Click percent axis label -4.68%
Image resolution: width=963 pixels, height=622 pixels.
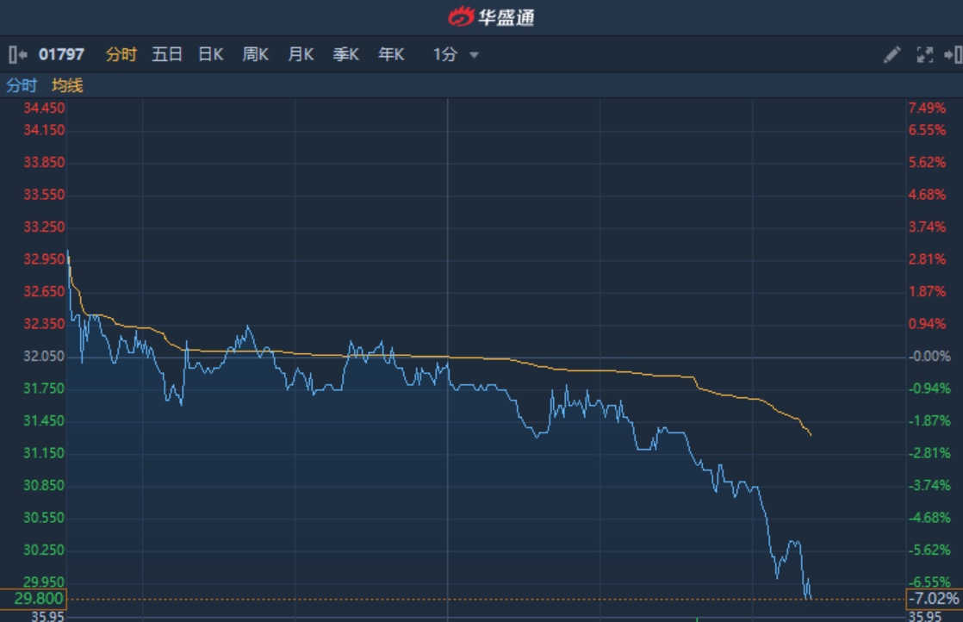[x=929, y=518]
